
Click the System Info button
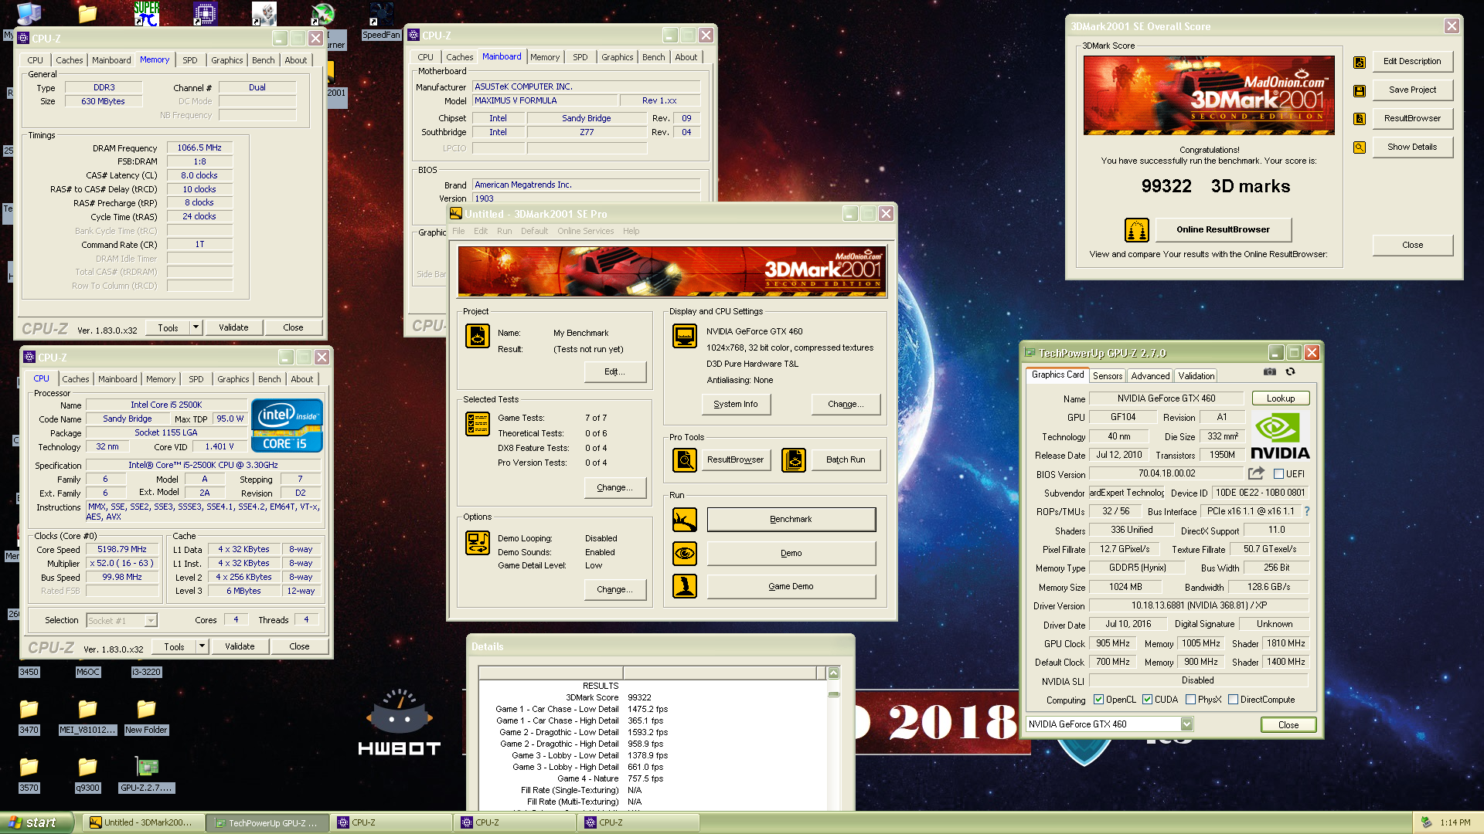coord(736,405)
